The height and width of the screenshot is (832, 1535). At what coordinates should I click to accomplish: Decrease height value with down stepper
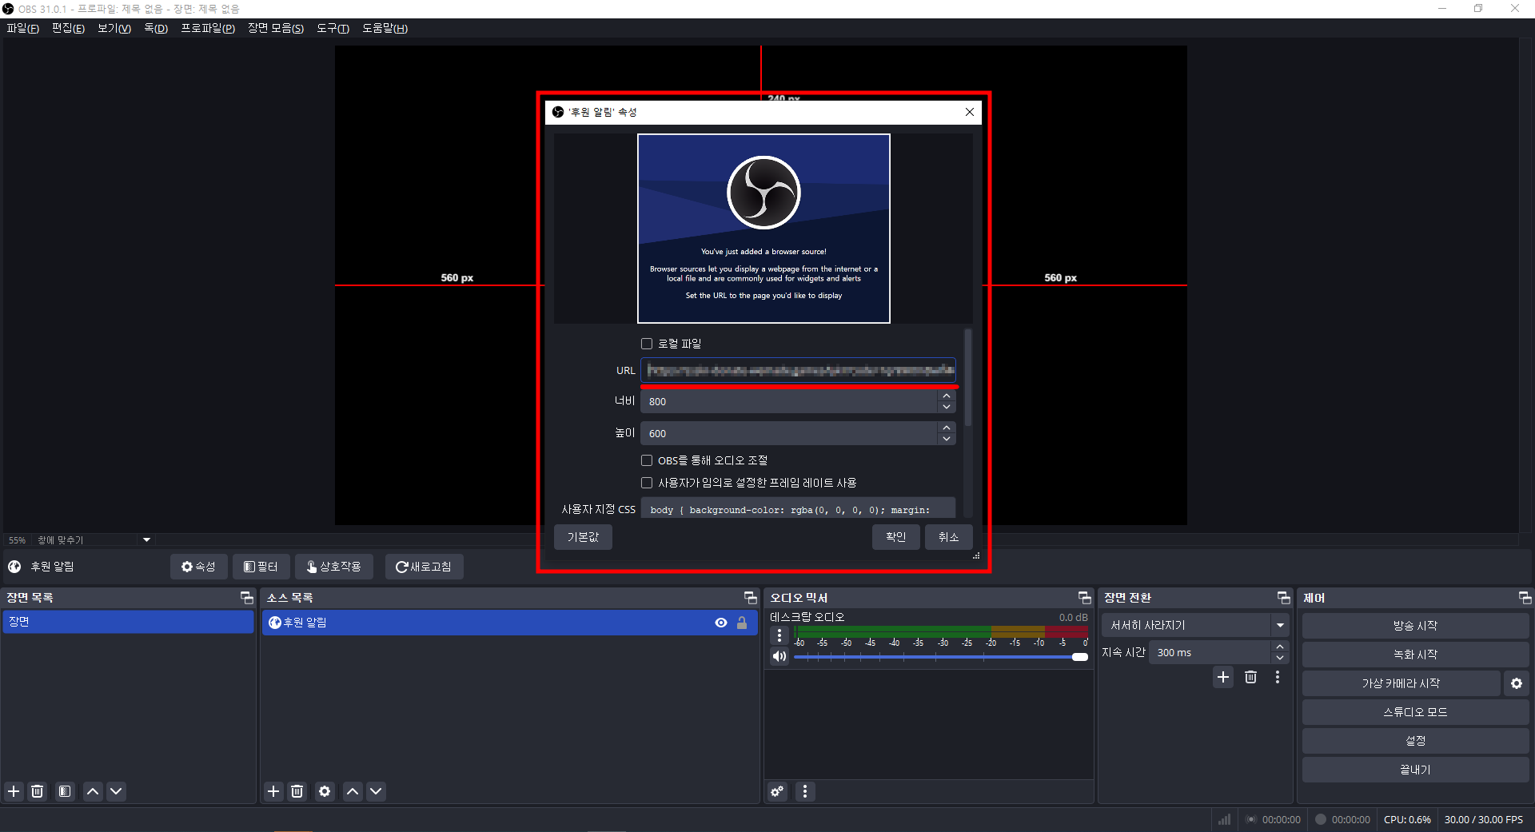point(947,439)
